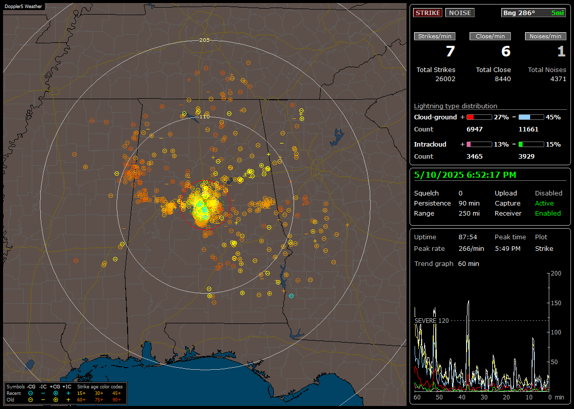Click the 60+ strike age color code

pos(81,400)
